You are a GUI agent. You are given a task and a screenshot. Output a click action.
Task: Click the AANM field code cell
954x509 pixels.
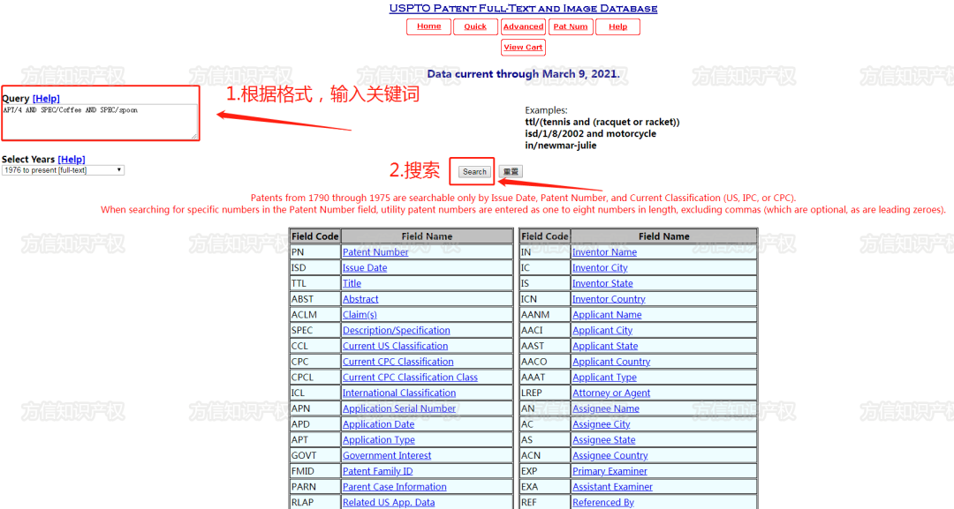pos(544,315)
